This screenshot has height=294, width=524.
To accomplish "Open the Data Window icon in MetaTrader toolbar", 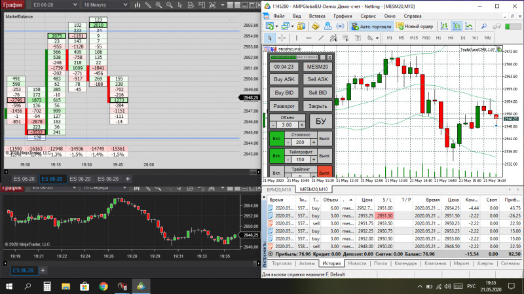I will [x=315, y=26].
